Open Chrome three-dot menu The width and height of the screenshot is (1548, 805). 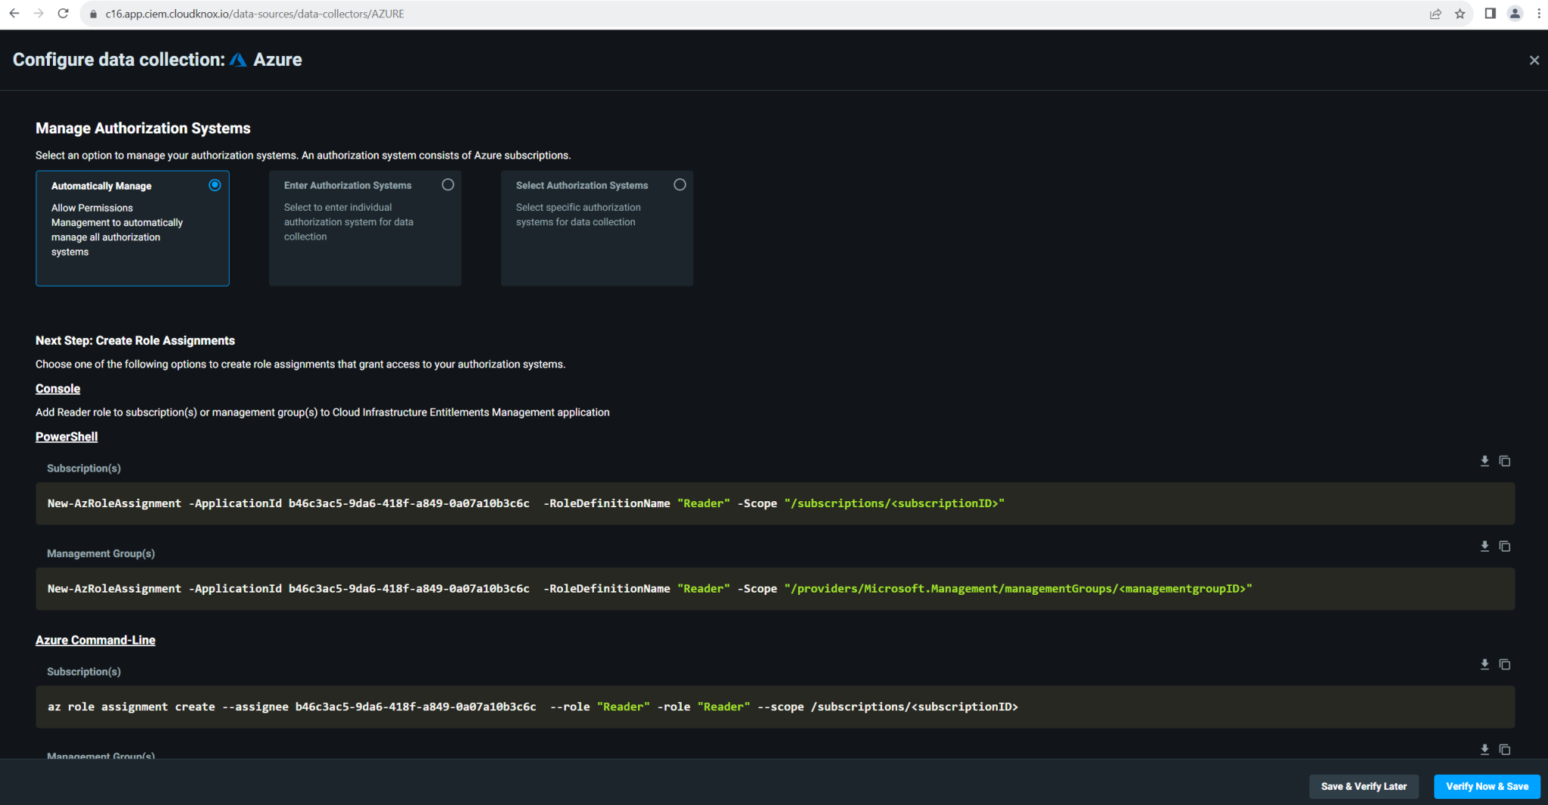pyautogui.click(x=1538, y=14)
